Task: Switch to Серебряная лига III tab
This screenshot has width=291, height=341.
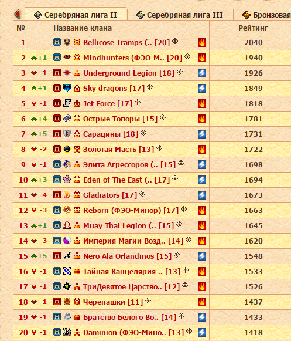Action: pyautogui.click(x=180, y=15)
